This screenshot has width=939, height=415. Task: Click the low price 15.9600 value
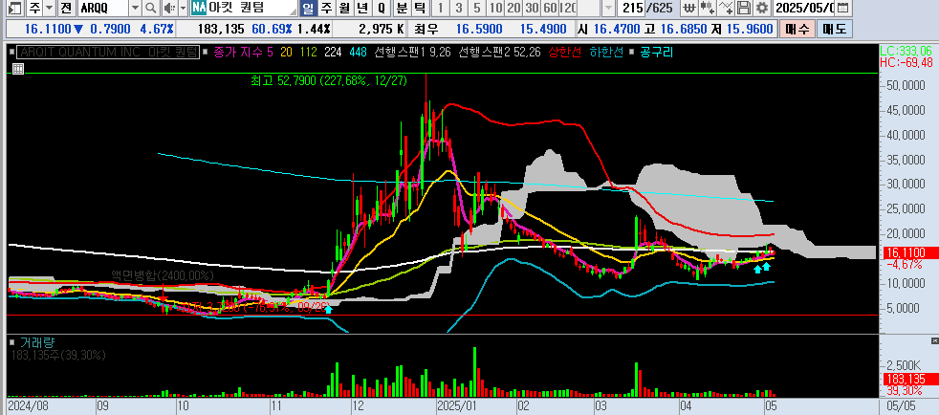click(751, 29)
